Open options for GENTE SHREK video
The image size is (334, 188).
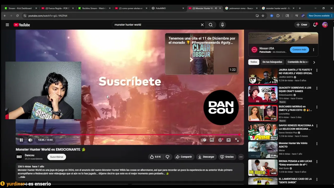[317, 179]
